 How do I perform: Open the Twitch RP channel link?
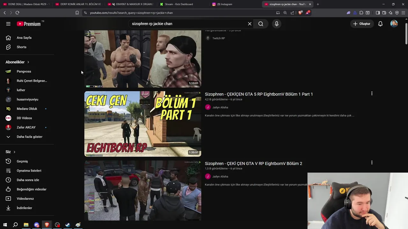(219, 38)
